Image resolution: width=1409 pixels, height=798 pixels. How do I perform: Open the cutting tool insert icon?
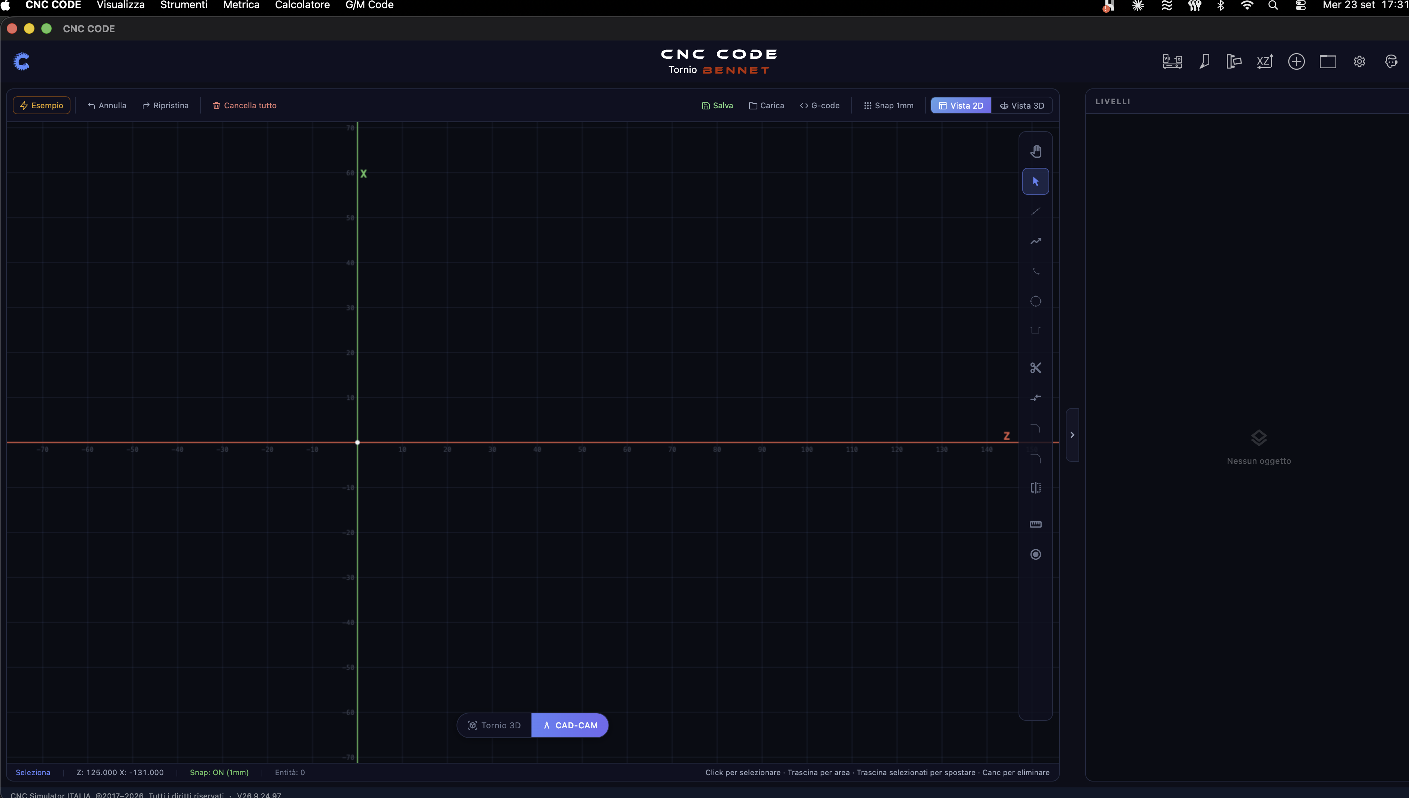(x=1204, y=61)
